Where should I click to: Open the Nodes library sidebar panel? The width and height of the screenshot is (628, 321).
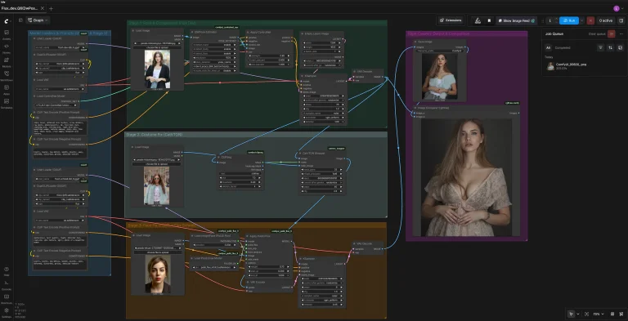click(7, 48)
